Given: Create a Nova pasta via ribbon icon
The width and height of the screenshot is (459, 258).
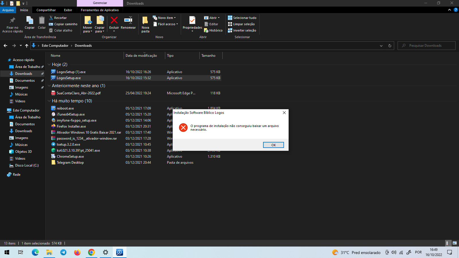Looking at the screenshot, I should pyautogui.click(x=145, y=20).
